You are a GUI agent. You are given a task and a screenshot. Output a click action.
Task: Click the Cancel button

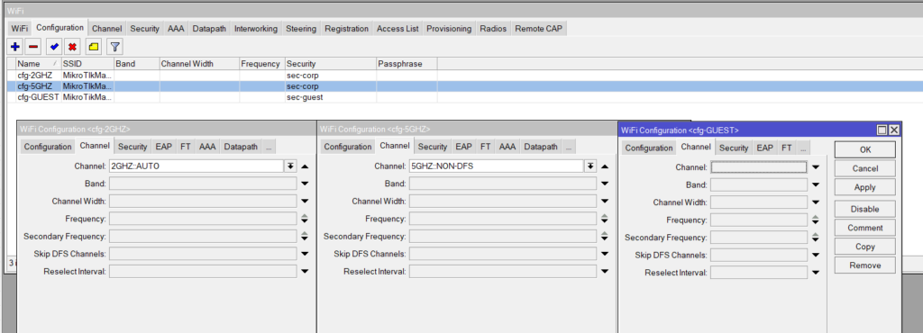(864, 168)
